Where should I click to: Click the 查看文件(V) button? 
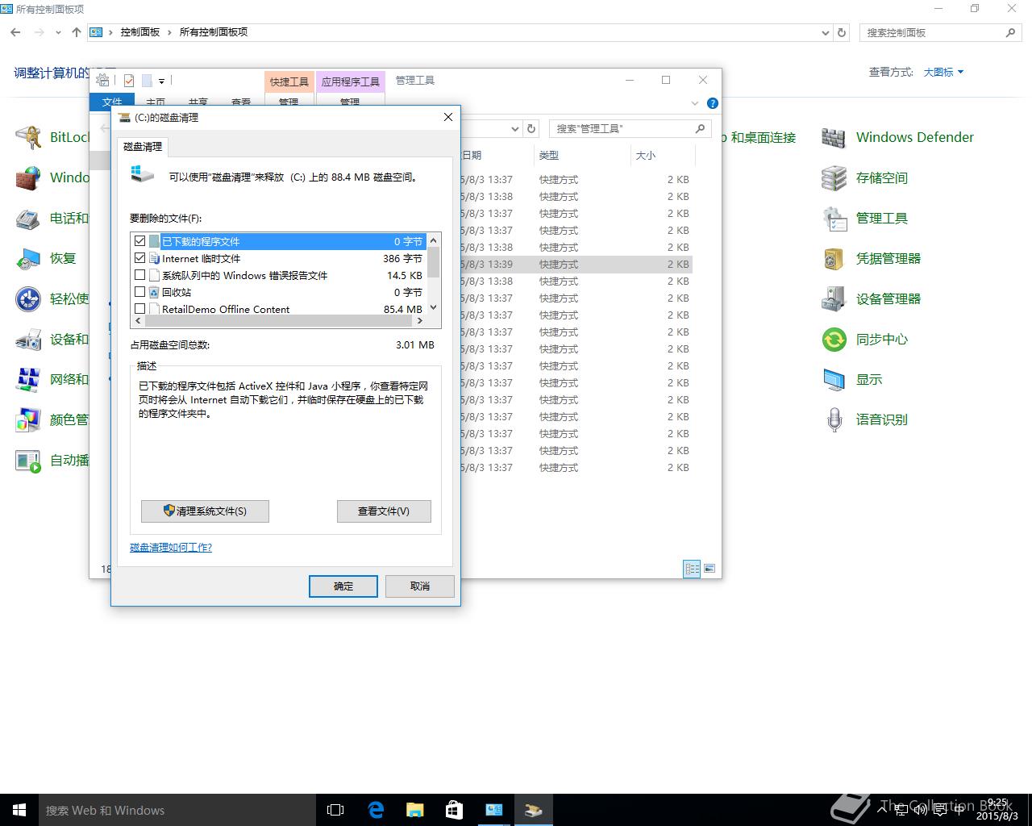[x=384, y=511]
